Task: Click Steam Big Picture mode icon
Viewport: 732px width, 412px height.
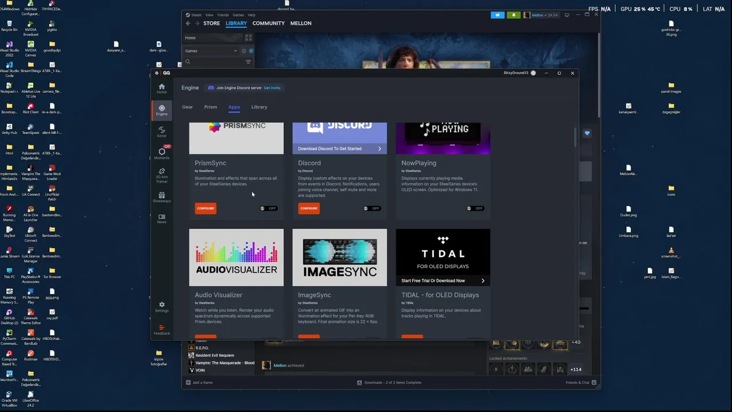Action: point(567,15)
